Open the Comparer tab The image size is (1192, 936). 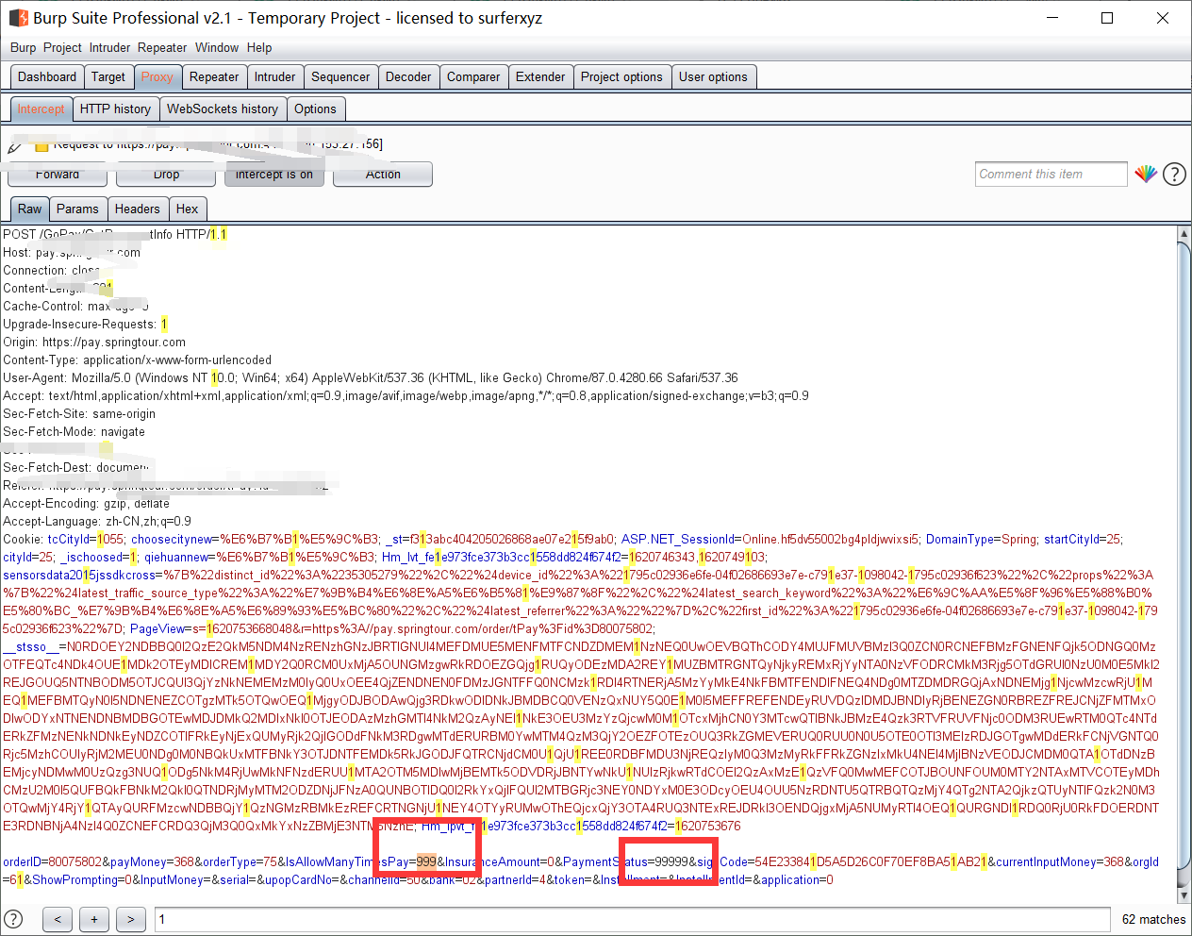473,77
